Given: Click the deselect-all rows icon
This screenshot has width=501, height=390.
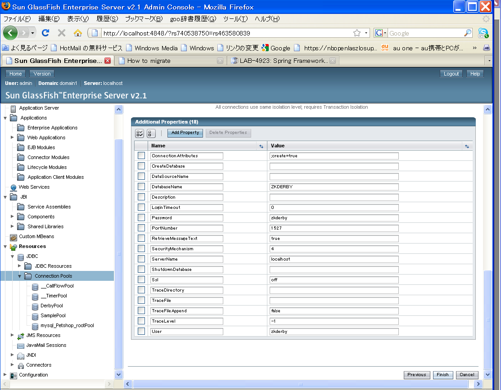Looking at the screenshot, I should click(151, 133).
